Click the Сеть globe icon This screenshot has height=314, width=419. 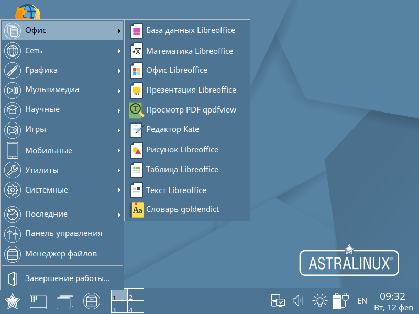point(12,51)
